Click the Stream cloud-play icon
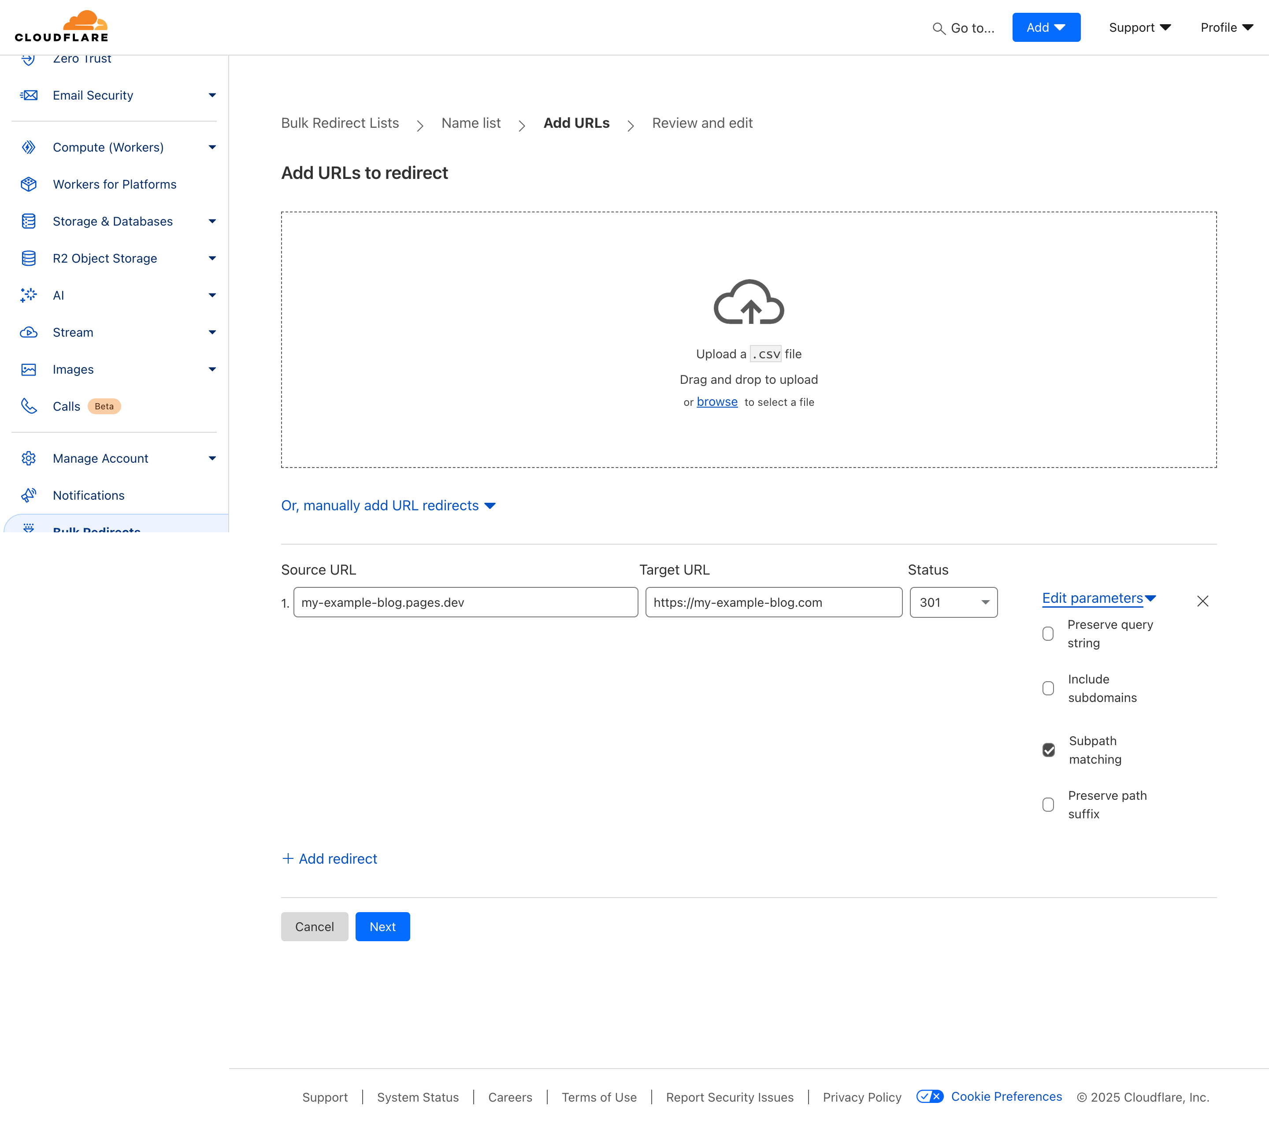The image size is (1269, 1121). pyautogui.click(x=29, y=332)
